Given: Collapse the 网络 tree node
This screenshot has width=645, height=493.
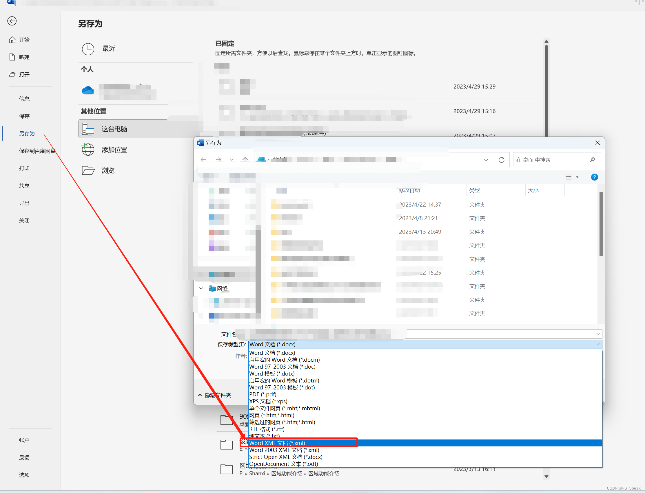Looking at the screenshot, I should [x=201, y=288].
